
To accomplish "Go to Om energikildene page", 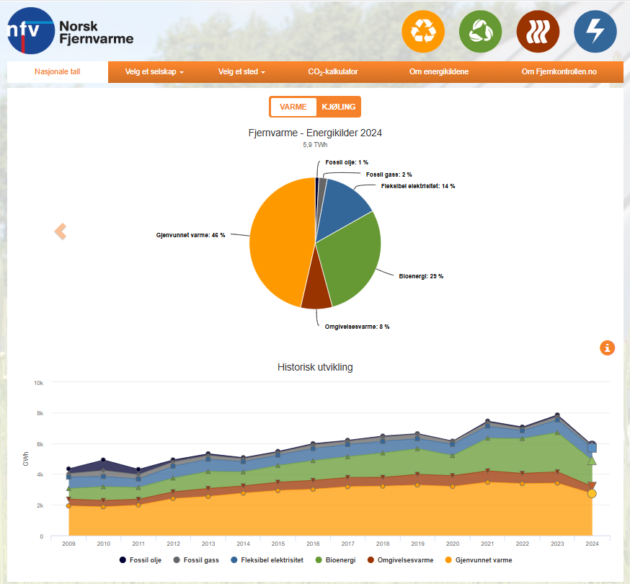I will [x=438, y=72].
